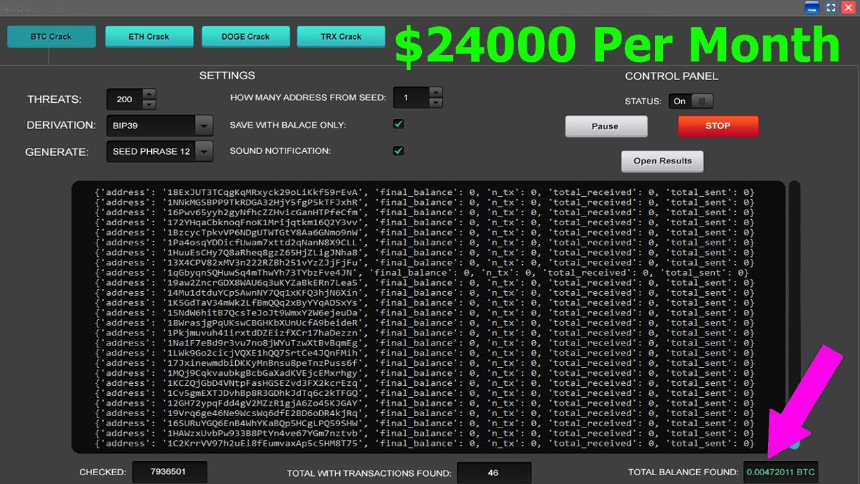Select log row with address 18ExJUT3TCqgKqMRxyck29oLiKkf59rEvA
860x484 pixels.
425,192
